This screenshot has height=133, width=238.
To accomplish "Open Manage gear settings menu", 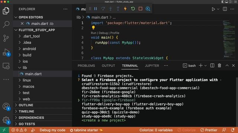I will click(x=6, y=120).
